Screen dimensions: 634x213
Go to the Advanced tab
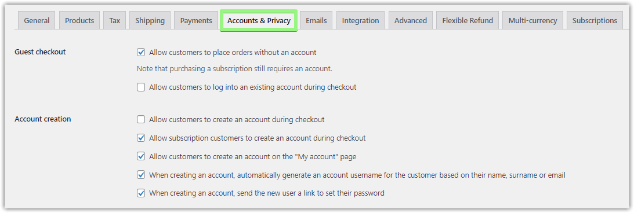tap(411, 21)
